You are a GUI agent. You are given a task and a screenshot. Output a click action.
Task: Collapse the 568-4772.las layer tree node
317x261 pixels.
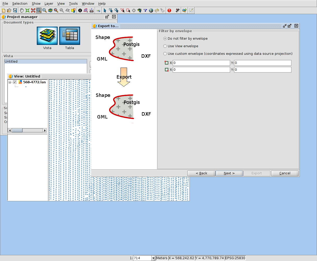coord(10,82)
